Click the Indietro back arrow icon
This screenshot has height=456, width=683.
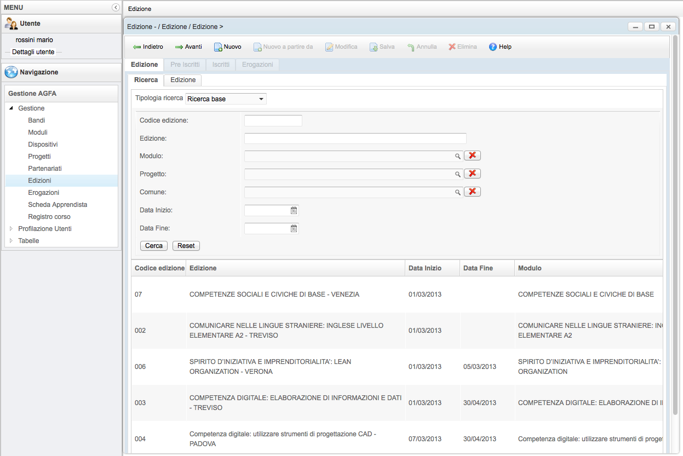pyautogui.click(x=137, y=47)
